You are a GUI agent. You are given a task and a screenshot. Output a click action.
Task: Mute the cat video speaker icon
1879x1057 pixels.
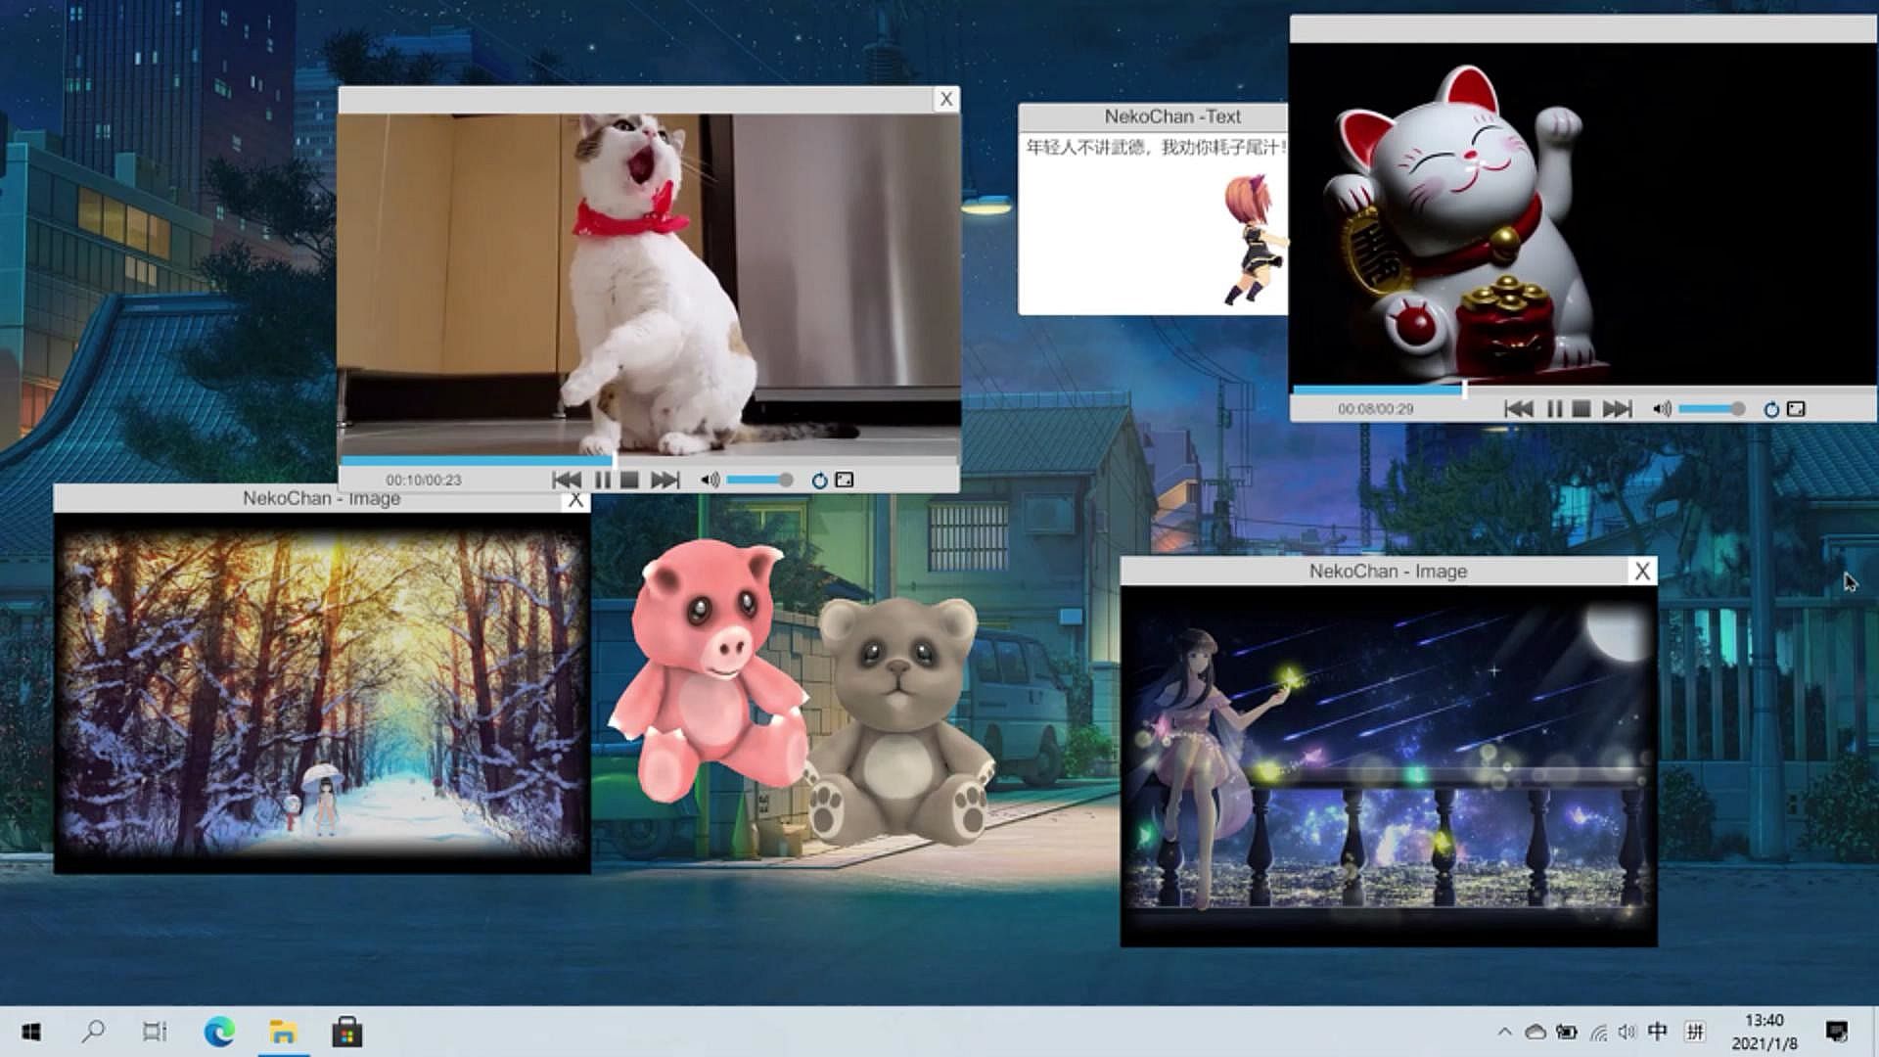710,480
